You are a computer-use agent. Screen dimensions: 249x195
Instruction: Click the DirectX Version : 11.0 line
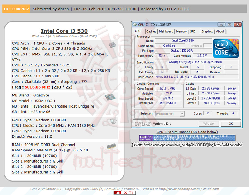pos(32,137)
